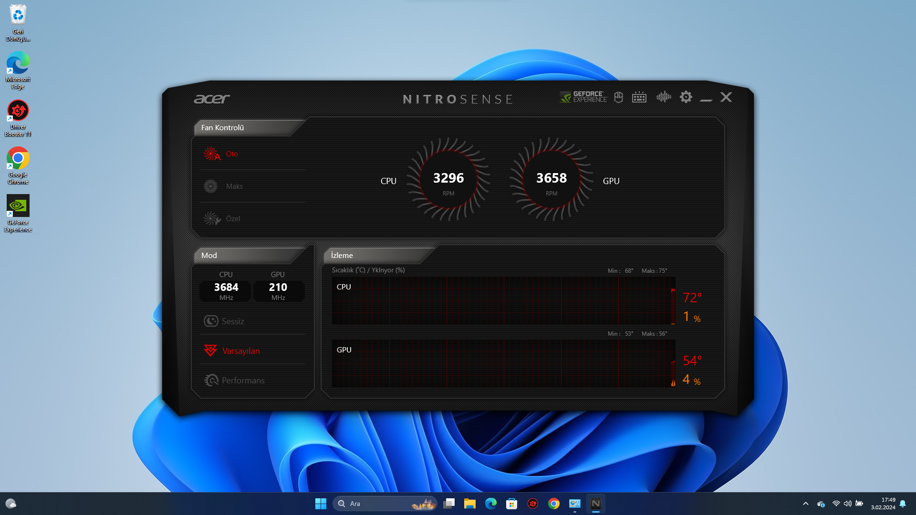Image resolution: width=916 pixels, height=515 pixels.
Task: Click the CPU 72° temperature value
Action: (692, 298)
